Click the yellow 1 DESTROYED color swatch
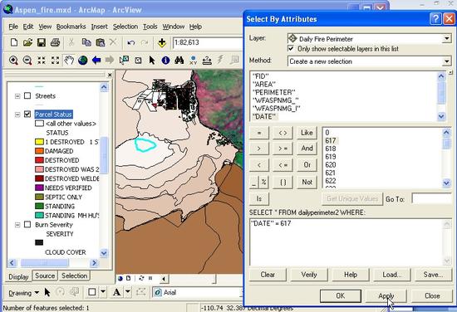This screenshot has width=457, height=312. (39, 142)
